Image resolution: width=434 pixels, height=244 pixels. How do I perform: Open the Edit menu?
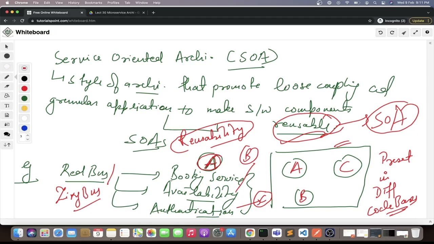click(47, 3)
